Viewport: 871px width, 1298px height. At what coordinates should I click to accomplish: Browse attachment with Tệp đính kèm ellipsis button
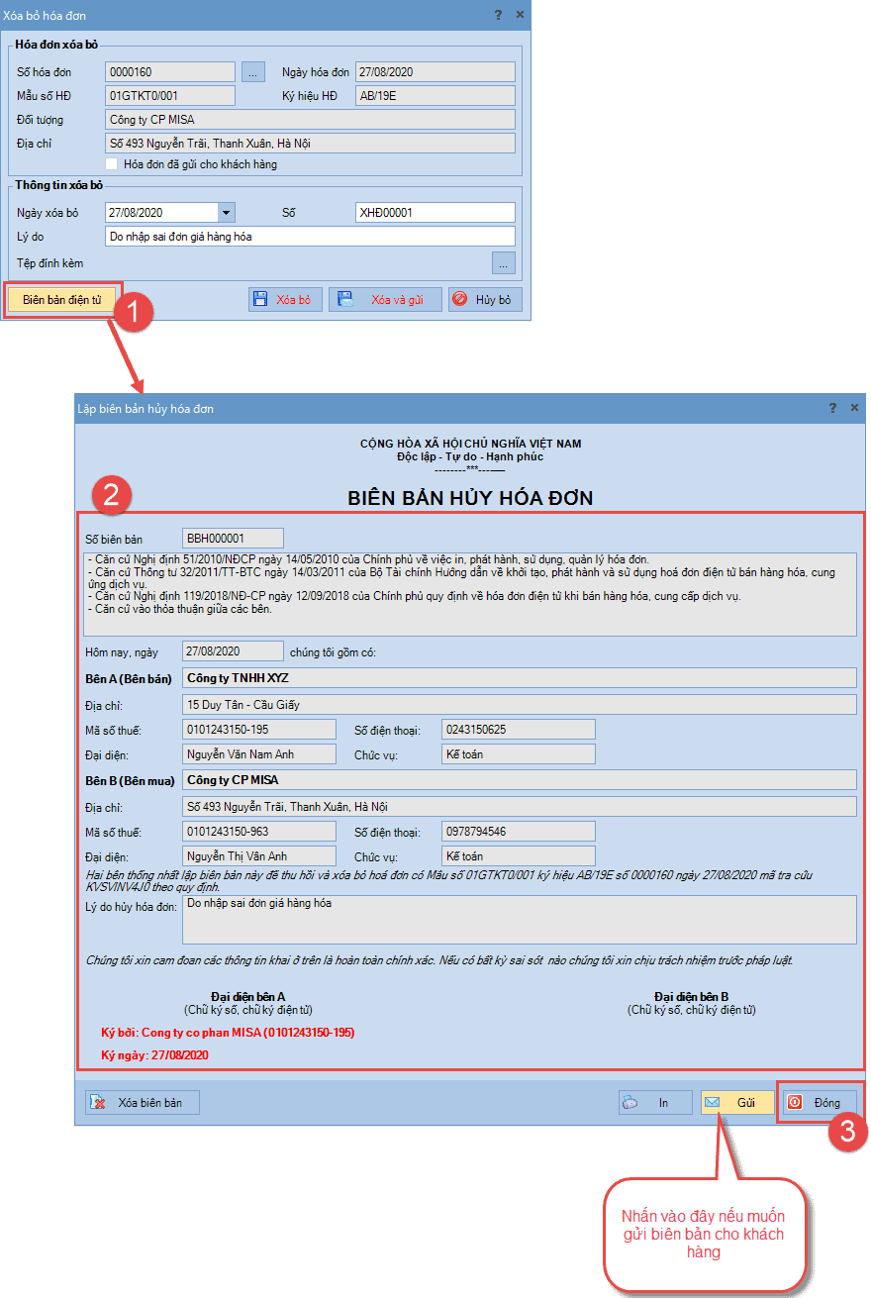504,262
